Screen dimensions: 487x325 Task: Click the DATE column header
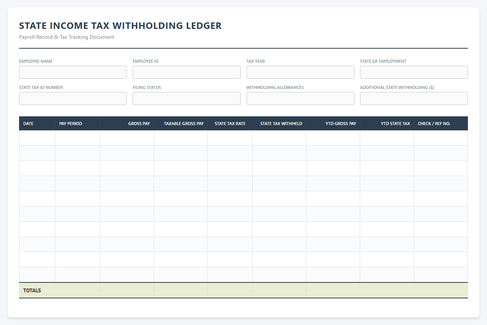click(x=37, y=124)
